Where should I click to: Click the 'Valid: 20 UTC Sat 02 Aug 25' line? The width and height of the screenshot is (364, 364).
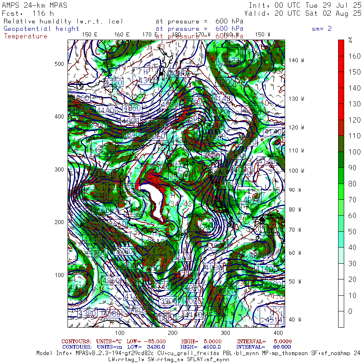(303, 13)
